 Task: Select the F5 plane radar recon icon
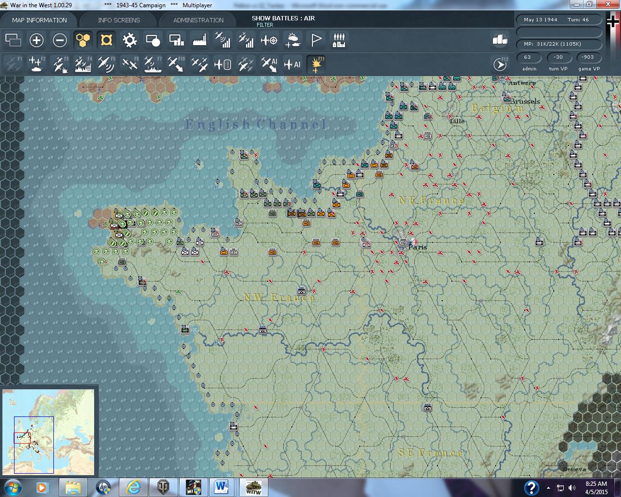(x=106, y=64)
